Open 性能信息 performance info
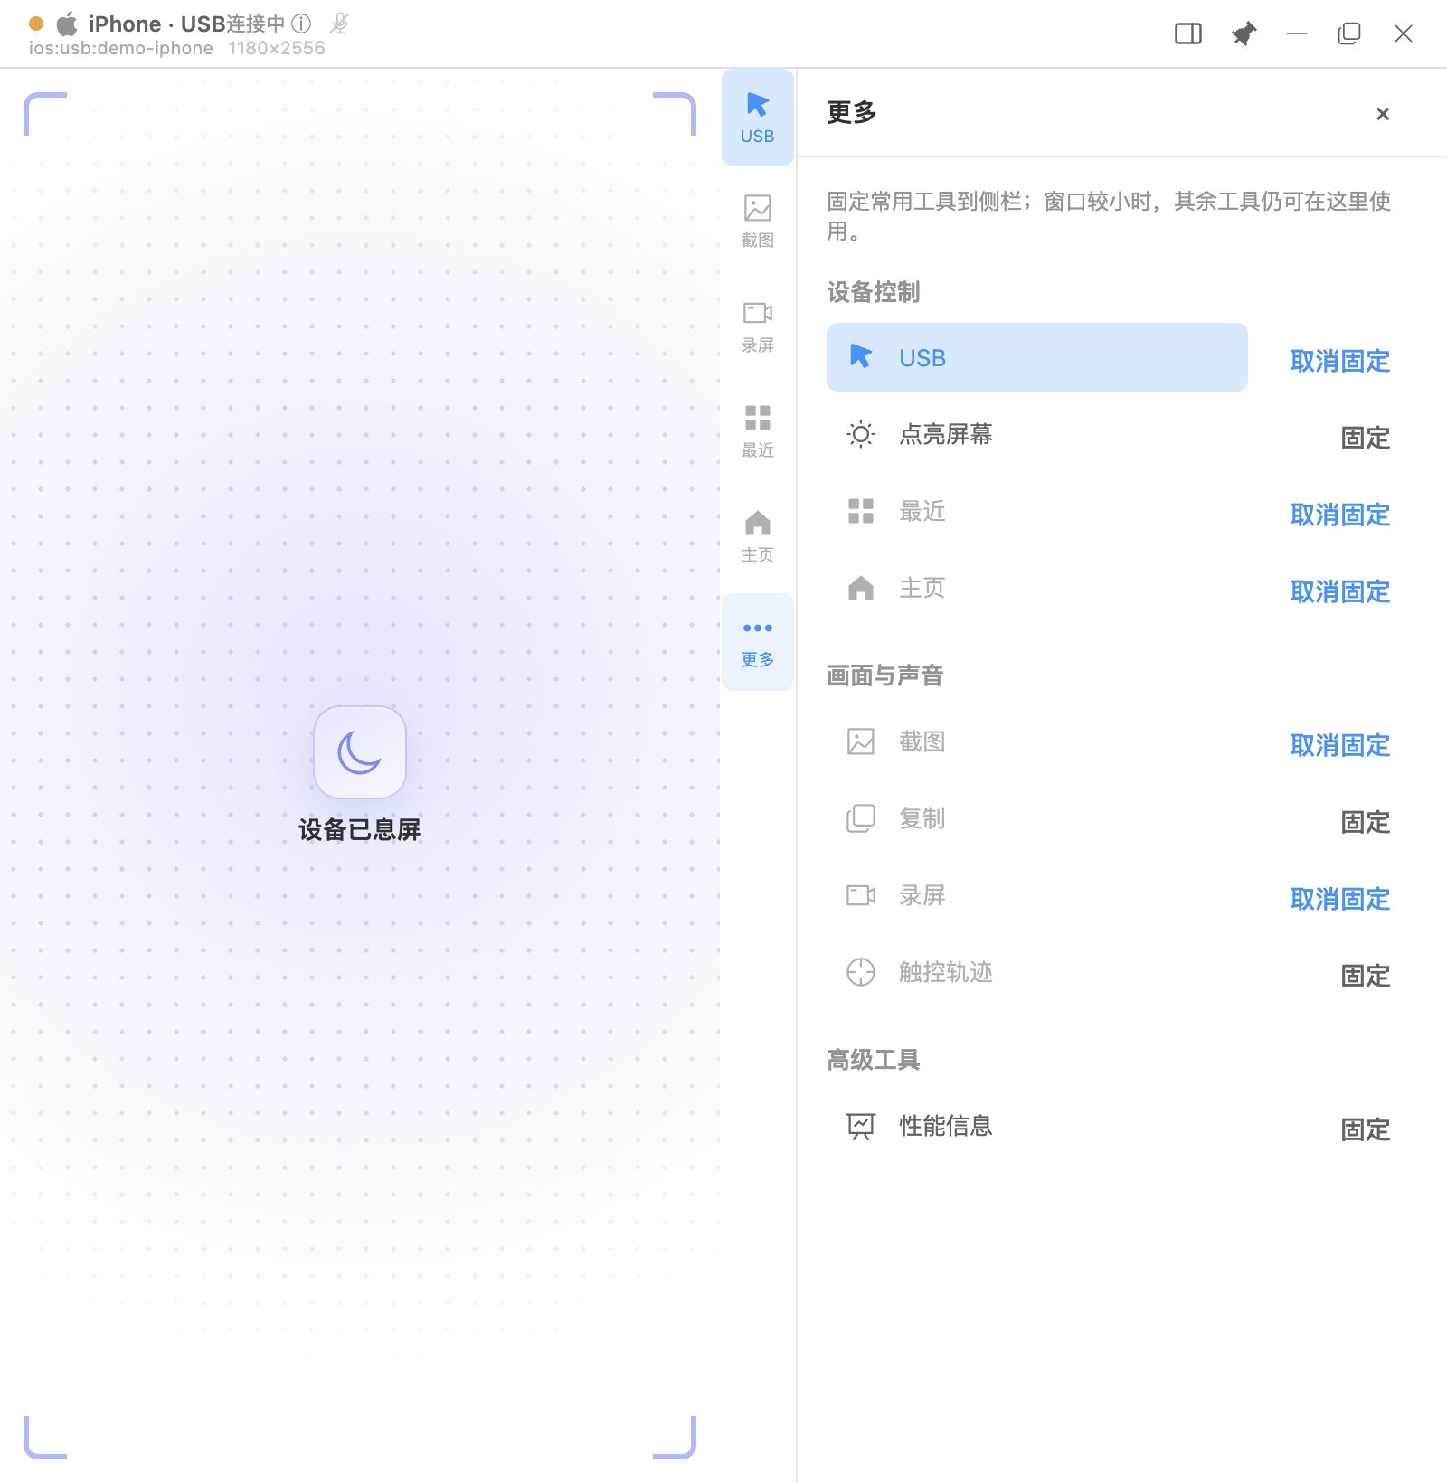Image resolution: width=1447 pixels, height=1483 pixels. coord(1037,1126)
